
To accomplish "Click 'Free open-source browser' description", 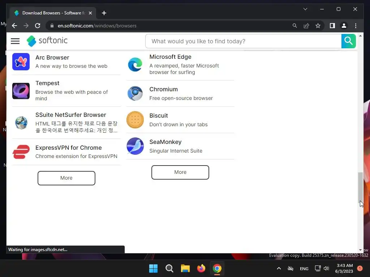I will (x=181, y=98).
